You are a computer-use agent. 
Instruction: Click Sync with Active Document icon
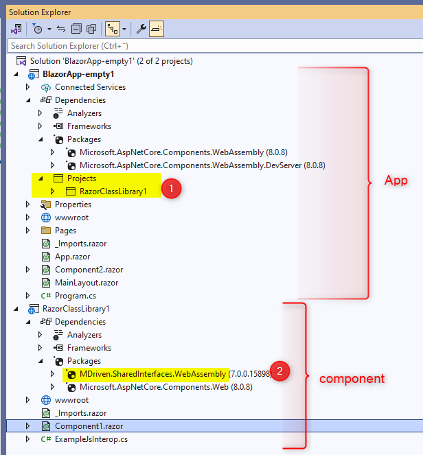pos(60,29)
